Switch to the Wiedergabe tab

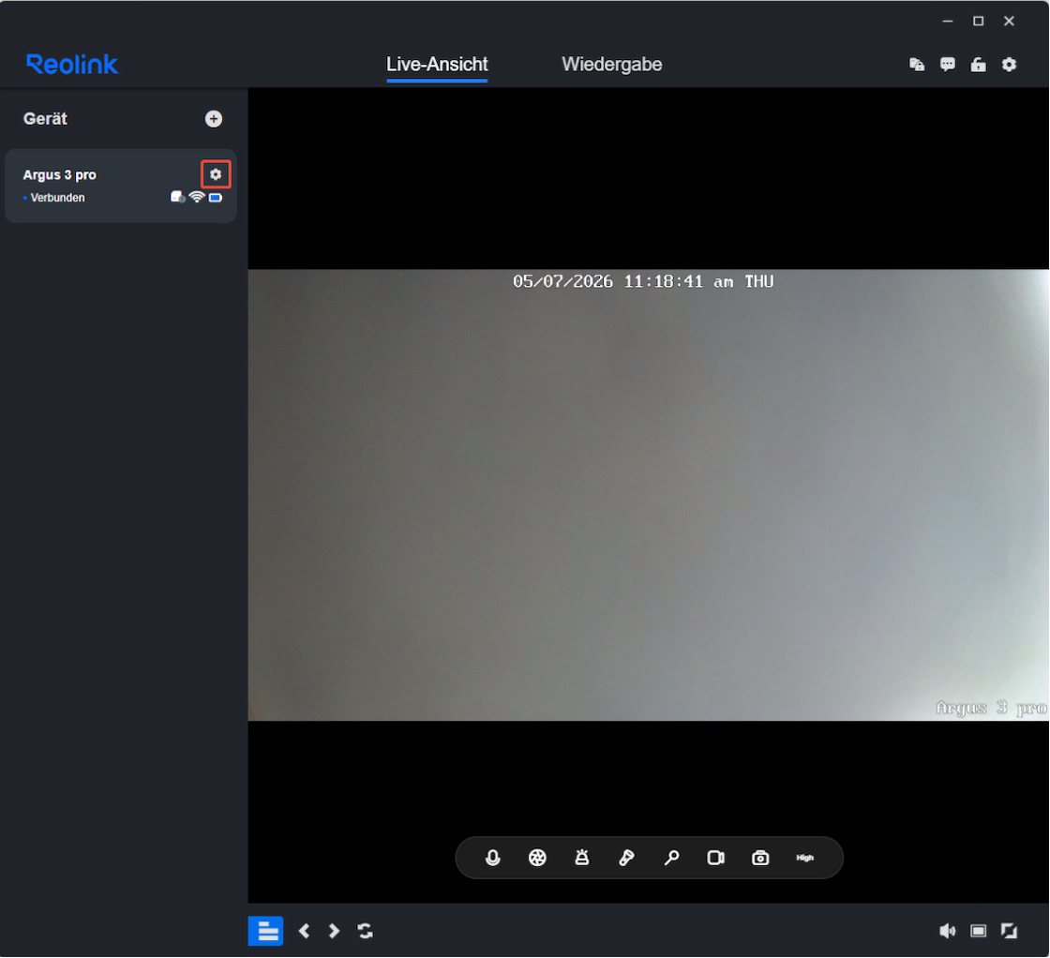pos(611,65)
